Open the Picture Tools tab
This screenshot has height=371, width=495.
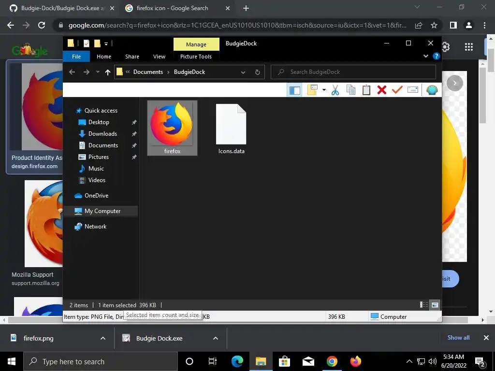[x=196, y=57]
